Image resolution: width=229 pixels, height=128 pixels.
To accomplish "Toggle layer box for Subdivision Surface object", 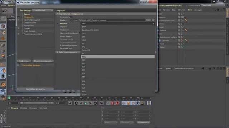I will [179, 37].
